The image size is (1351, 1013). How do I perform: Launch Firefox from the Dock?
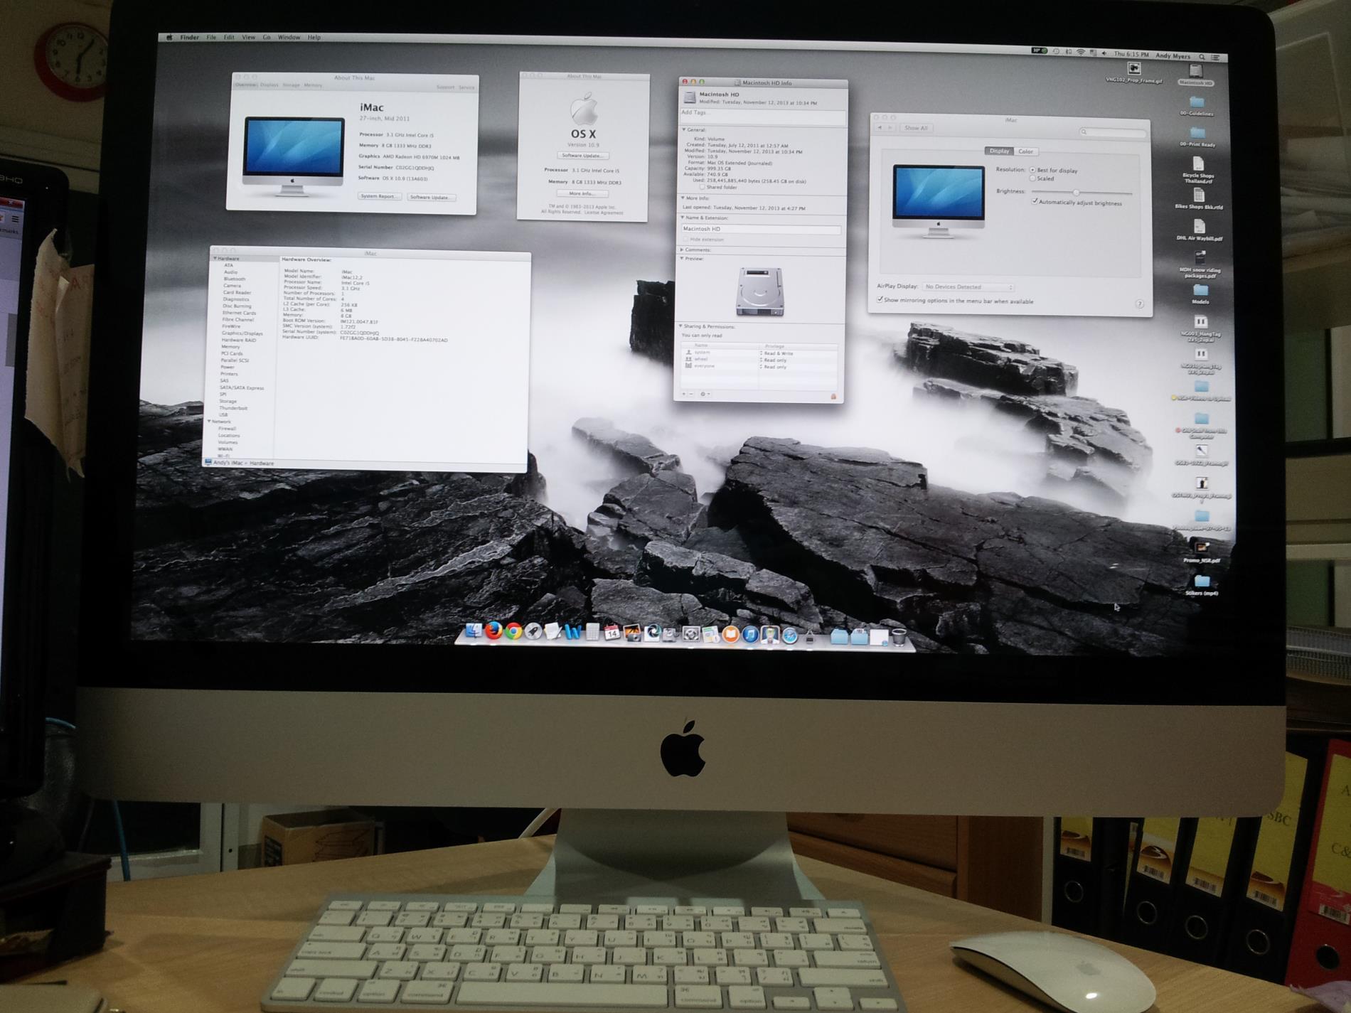[494, 631]
